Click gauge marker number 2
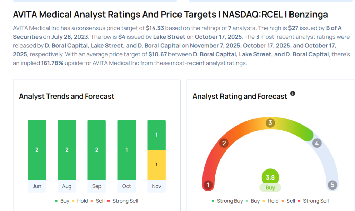355x211 pixels. tap(224, 143)
